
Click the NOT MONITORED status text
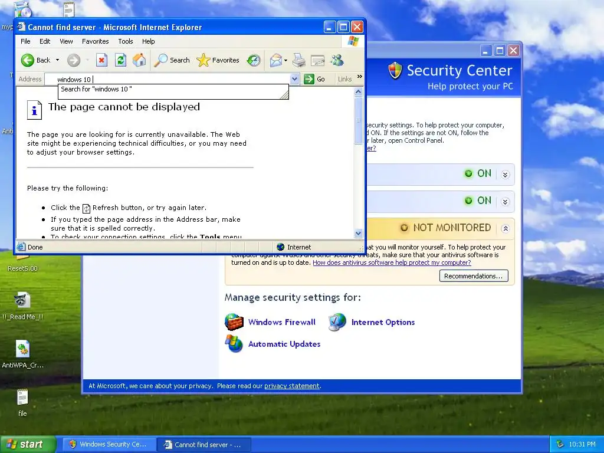coord(452,228)
